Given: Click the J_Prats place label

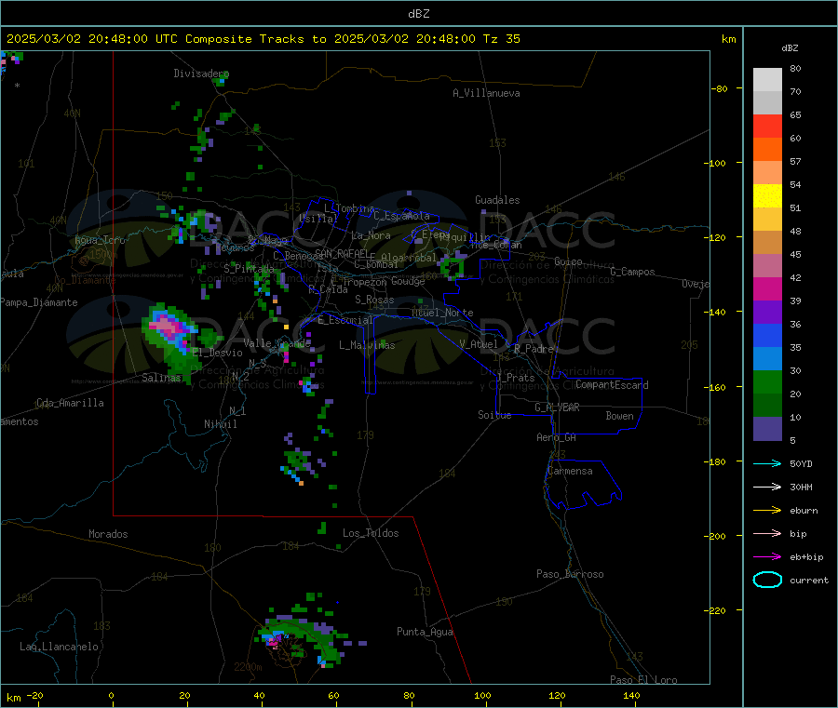Looking at the screenshot, I should click(x=515, y=378).
